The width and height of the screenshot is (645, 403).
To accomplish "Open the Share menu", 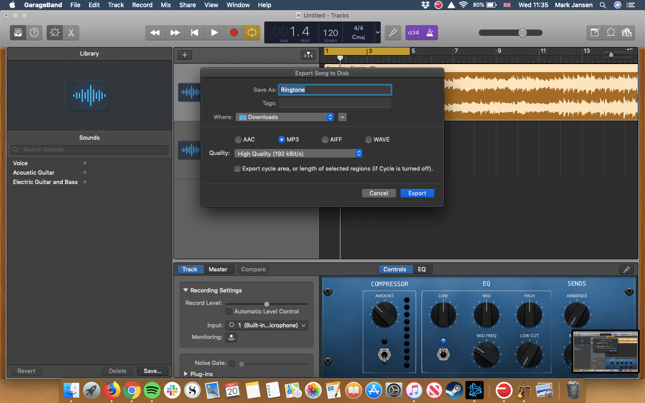I will point(187,5).
